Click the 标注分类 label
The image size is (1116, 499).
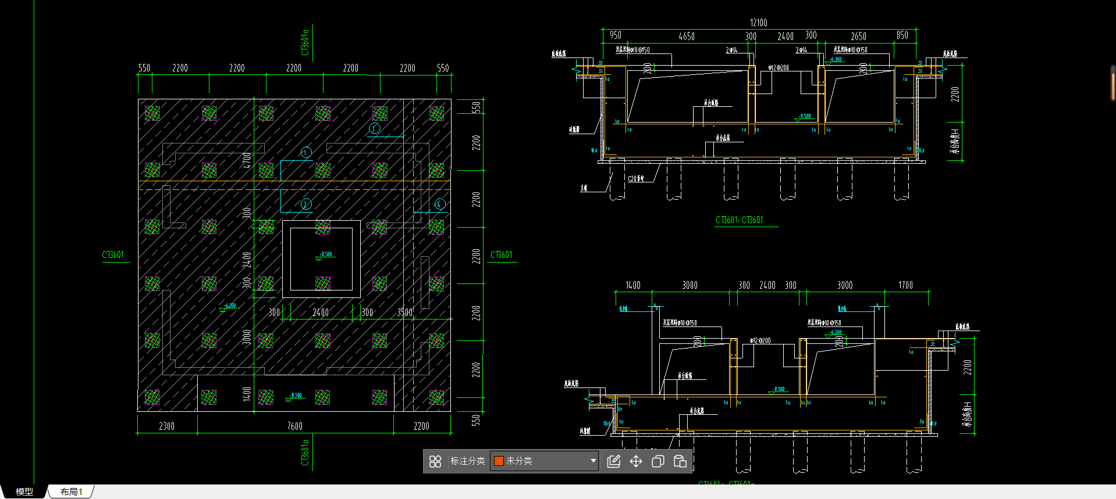point(468,461)
